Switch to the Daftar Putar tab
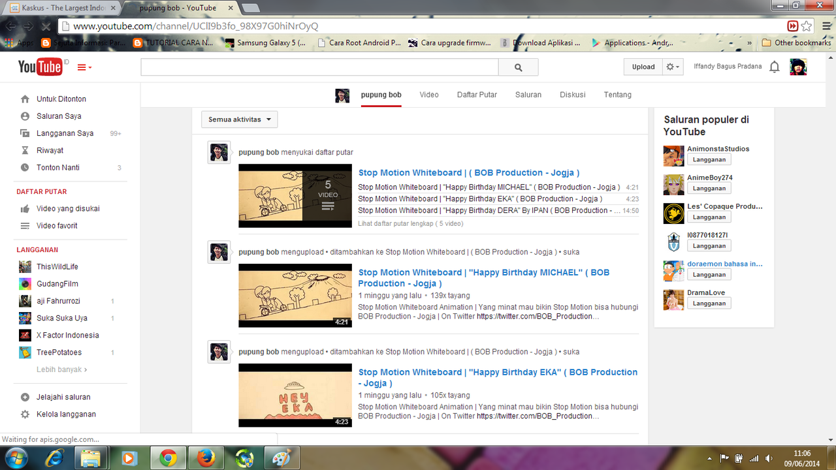The height and width of the screenshot is (470, 836). coord(477,95)
